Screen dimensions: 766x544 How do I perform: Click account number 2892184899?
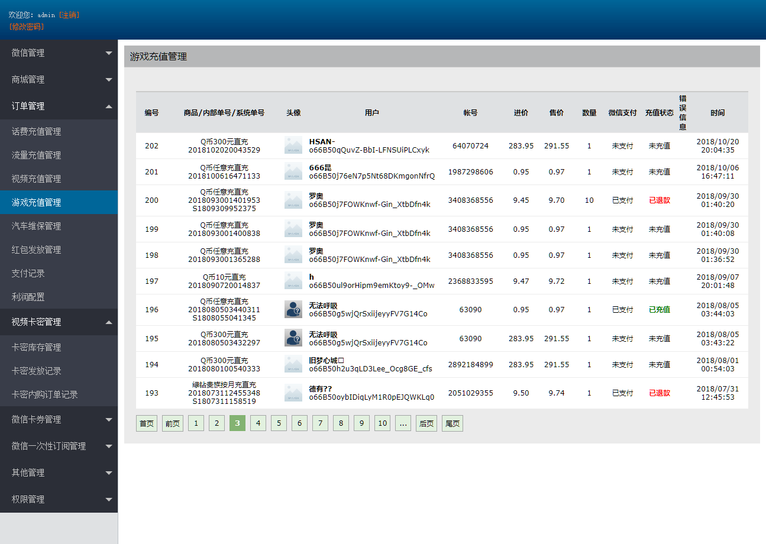click(470, 364)
